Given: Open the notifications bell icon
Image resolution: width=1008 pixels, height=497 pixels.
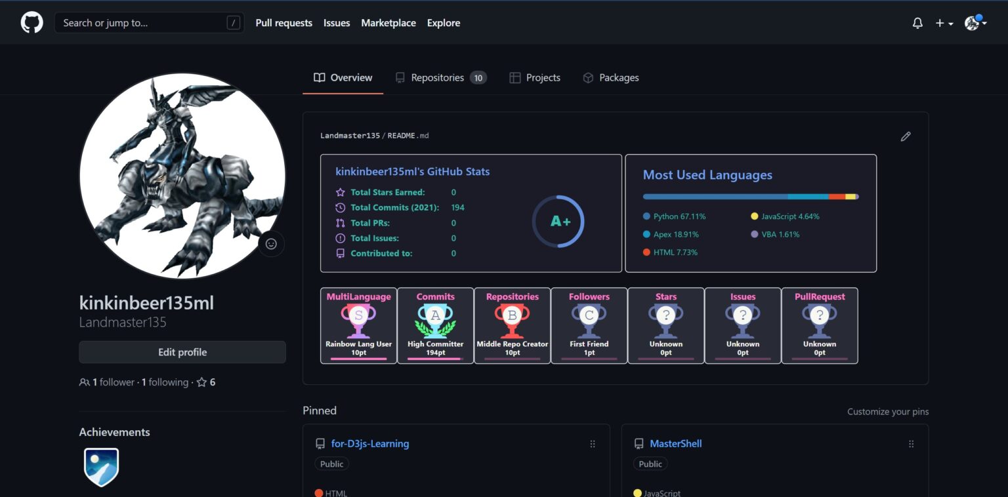Looking at the screenshot, I should click(x=917, y=22).
